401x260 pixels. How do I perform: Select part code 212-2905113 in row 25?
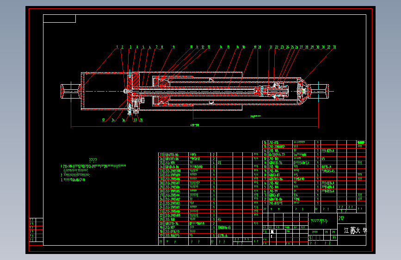coord(173,203)
